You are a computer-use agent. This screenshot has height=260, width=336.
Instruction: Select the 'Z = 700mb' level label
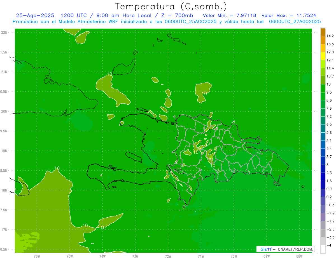coord(178,15)
